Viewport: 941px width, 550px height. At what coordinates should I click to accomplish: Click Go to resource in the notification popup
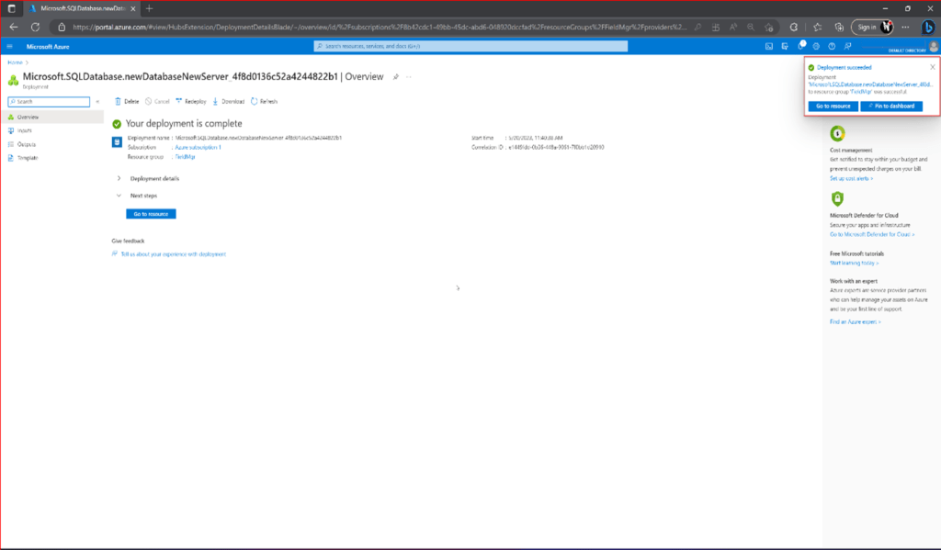coord(833,107)
